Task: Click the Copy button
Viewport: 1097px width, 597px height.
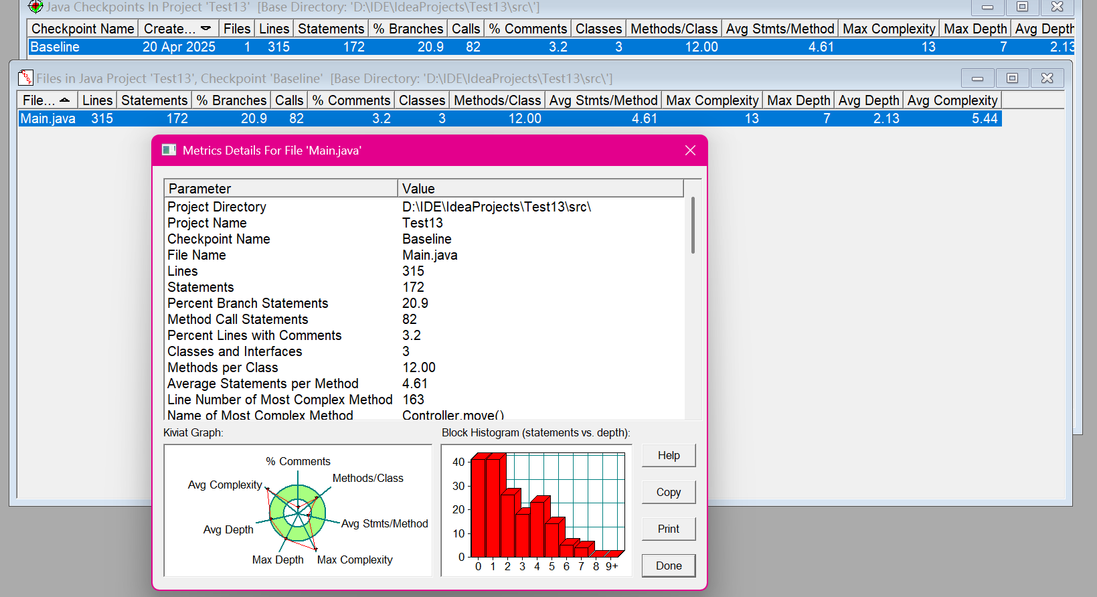Action: point(669,492)
